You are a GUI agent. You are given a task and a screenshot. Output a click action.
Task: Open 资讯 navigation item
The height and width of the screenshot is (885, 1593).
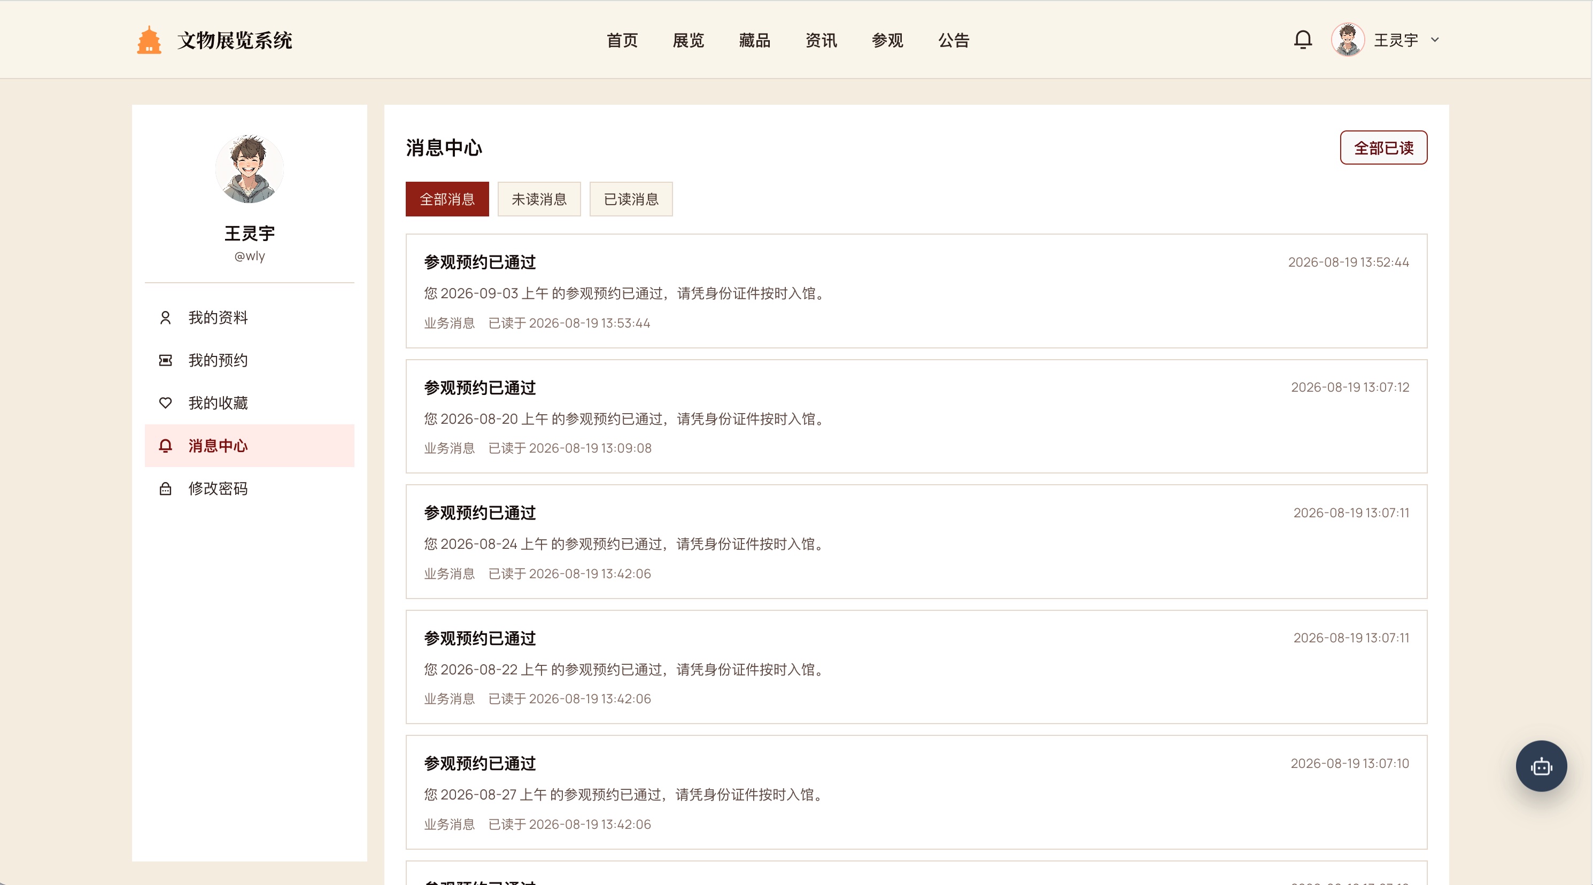[821, 41]
